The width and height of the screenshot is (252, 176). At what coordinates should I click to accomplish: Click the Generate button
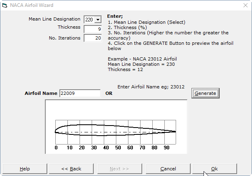point(205,93)
